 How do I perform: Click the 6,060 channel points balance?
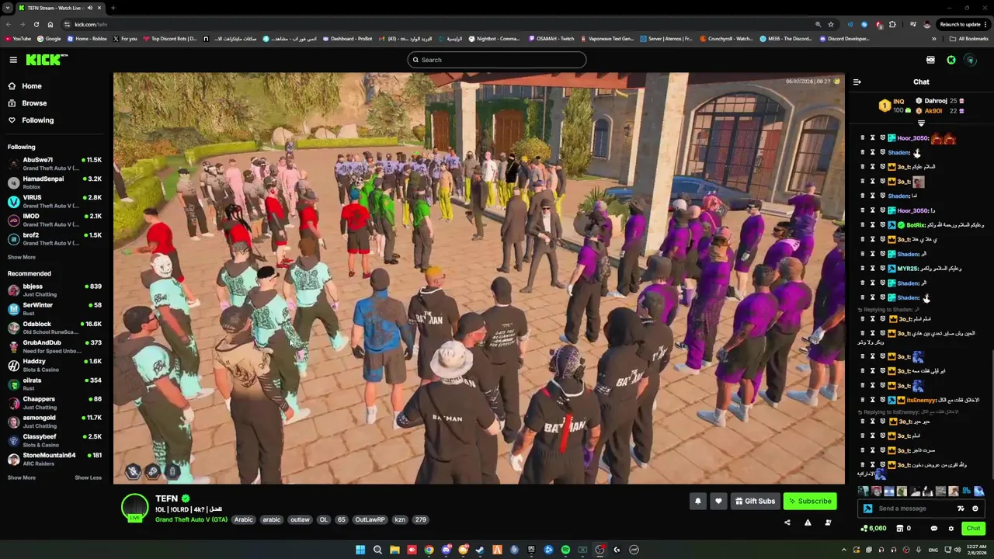point(874,528)
